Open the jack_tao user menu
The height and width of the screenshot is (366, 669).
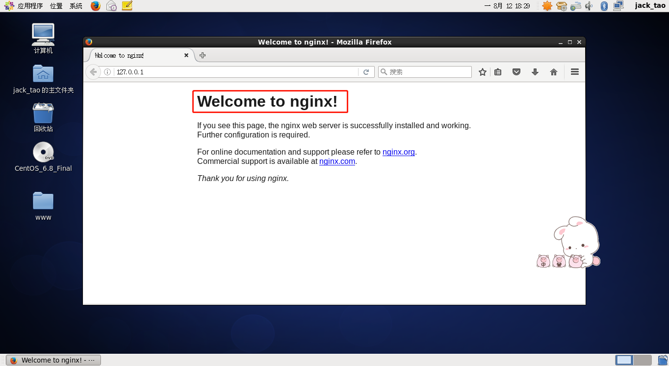tap(650, 6)
